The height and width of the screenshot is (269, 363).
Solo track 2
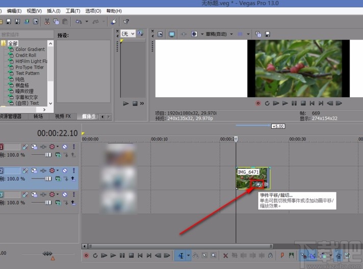73,170
